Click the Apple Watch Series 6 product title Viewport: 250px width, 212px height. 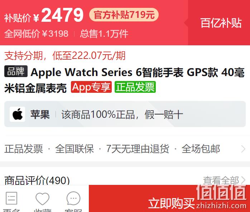point(124,80)
